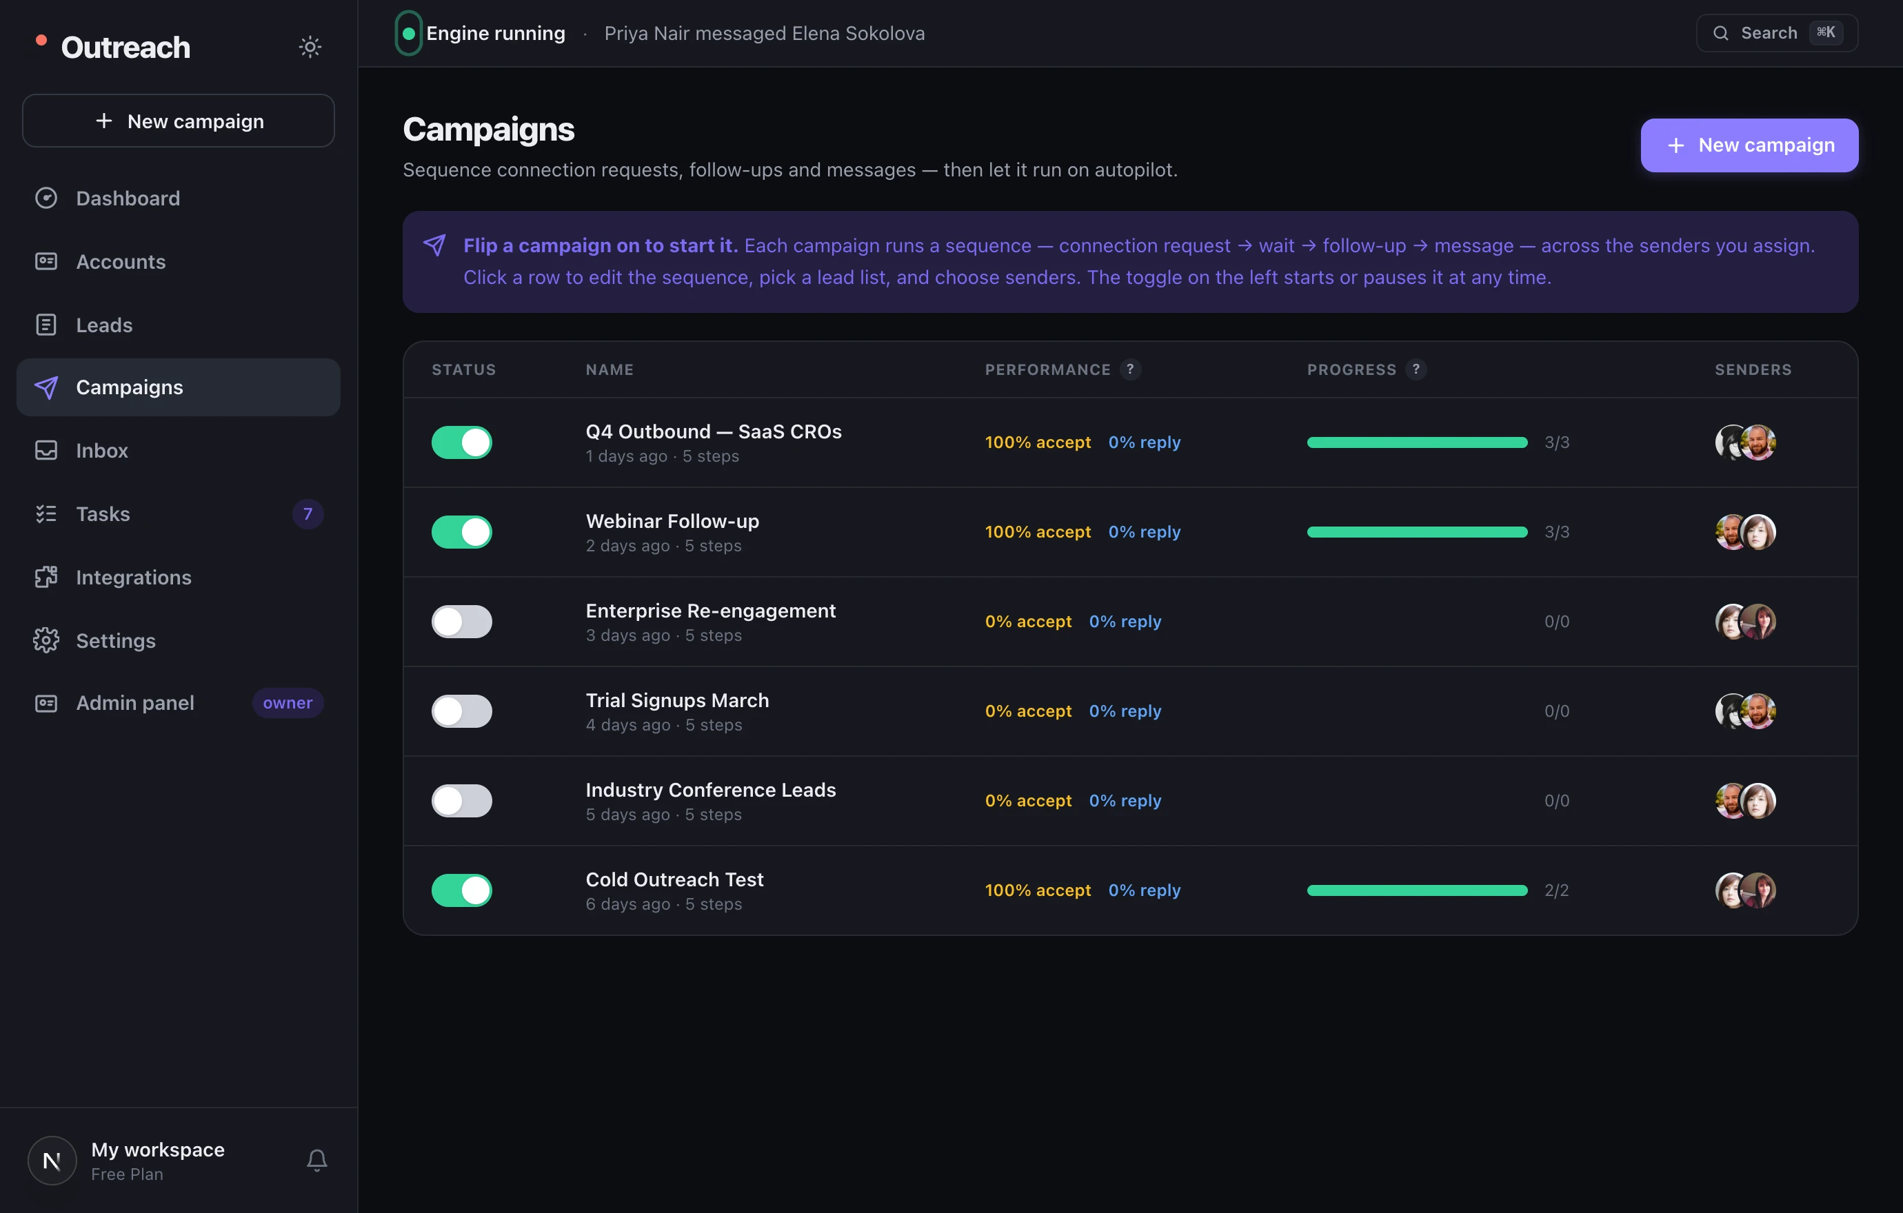Click Q4 Outbound progress bar

1417,442
